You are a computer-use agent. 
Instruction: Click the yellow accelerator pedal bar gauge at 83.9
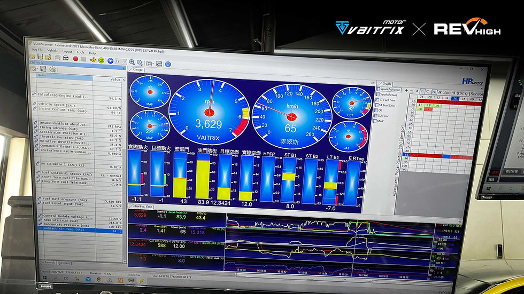click(x=203, y=177)
